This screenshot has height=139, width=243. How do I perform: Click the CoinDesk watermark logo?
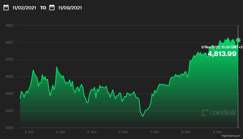click(x=219, y=113)
